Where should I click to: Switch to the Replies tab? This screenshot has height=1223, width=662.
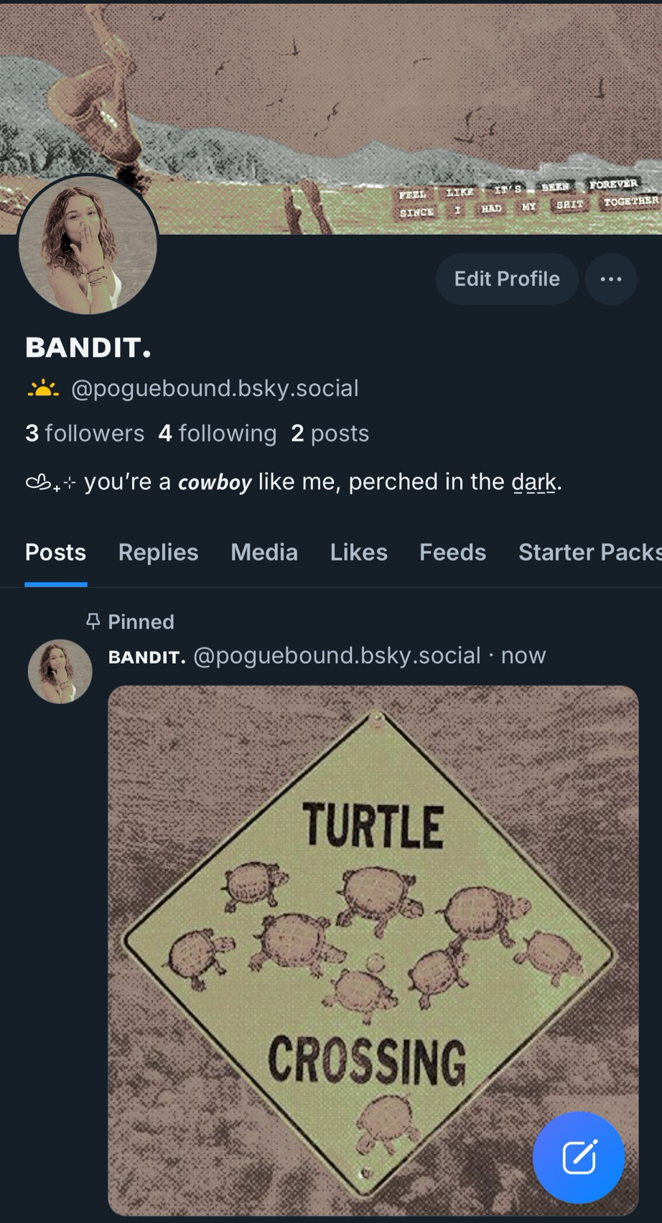(x=158, y=552)
